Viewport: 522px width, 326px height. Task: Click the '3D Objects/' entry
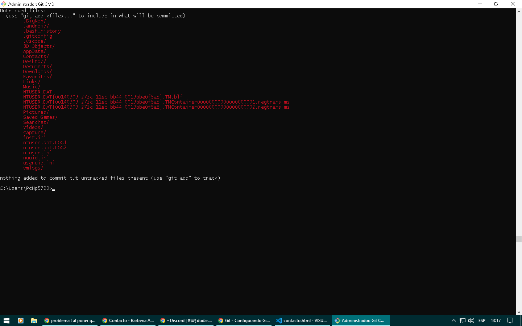click(x=39, y=46)
